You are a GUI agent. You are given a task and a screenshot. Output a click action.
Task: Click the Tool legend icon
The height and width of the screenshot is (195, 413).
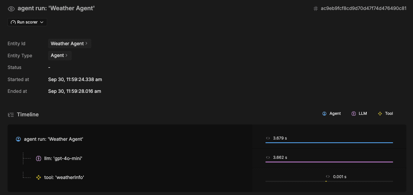[x=380, y=114]
